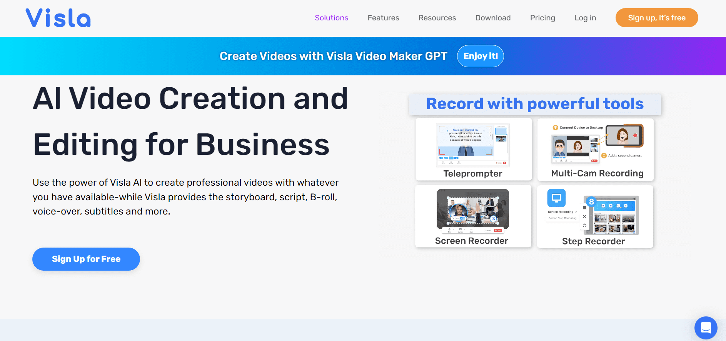
Task: Click the Teleprompter label
Action: (x=473, y=174)
